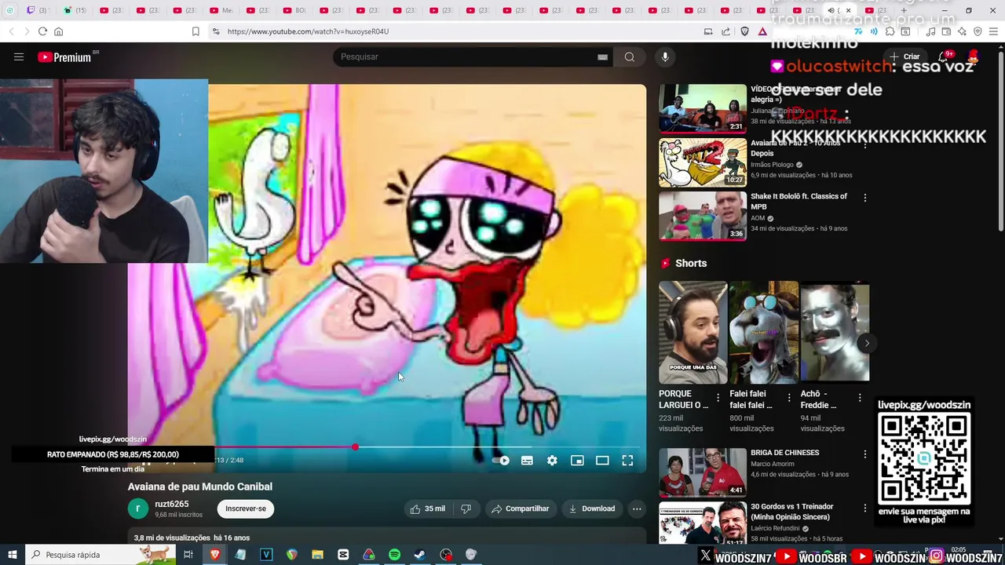Image resolution: width=1005 pixels, height=565 pixels.
Task: Open the YouTube hamburger guide menu
Action: [x=19, y=56]
